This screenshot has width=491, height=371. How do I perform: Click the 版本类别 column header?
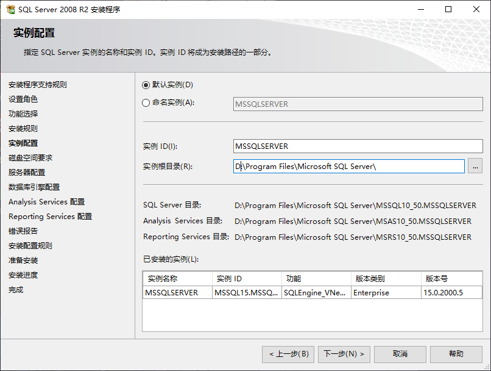click(x=386, y=278)
